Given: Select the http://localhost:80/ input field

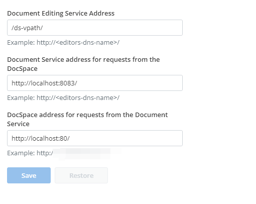Looking at the screenshot, I should tap(95, 138).
